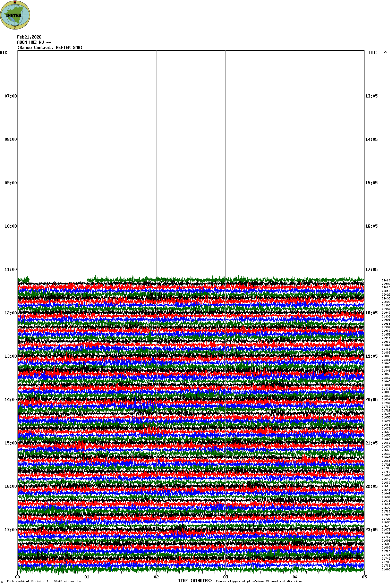Click the small DC column label

385,52
